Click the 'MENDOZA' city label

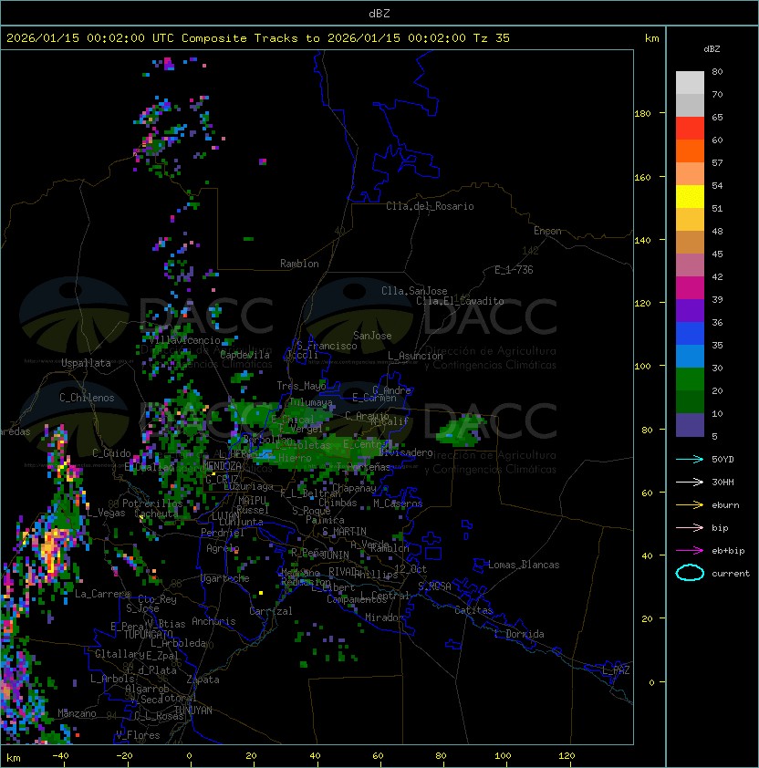[222, 465]
